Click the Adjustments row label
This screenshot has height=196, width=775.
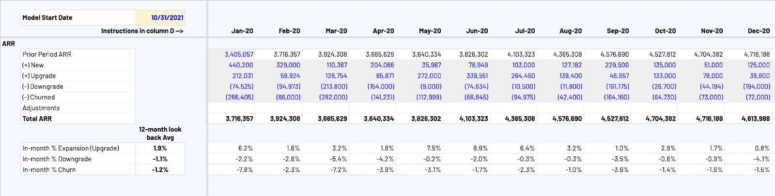tap(41, 108)
